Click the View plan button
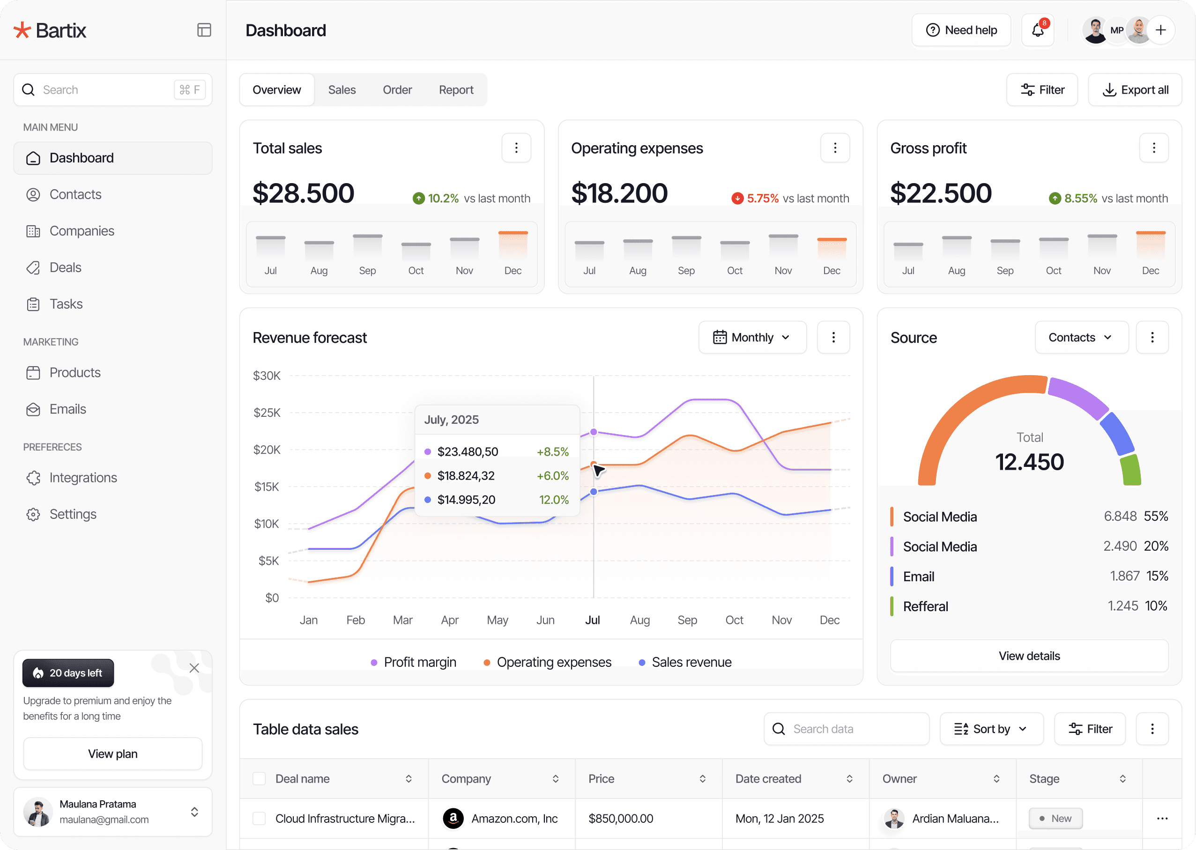Screen dimensions: 1196x850 point(112,754)
